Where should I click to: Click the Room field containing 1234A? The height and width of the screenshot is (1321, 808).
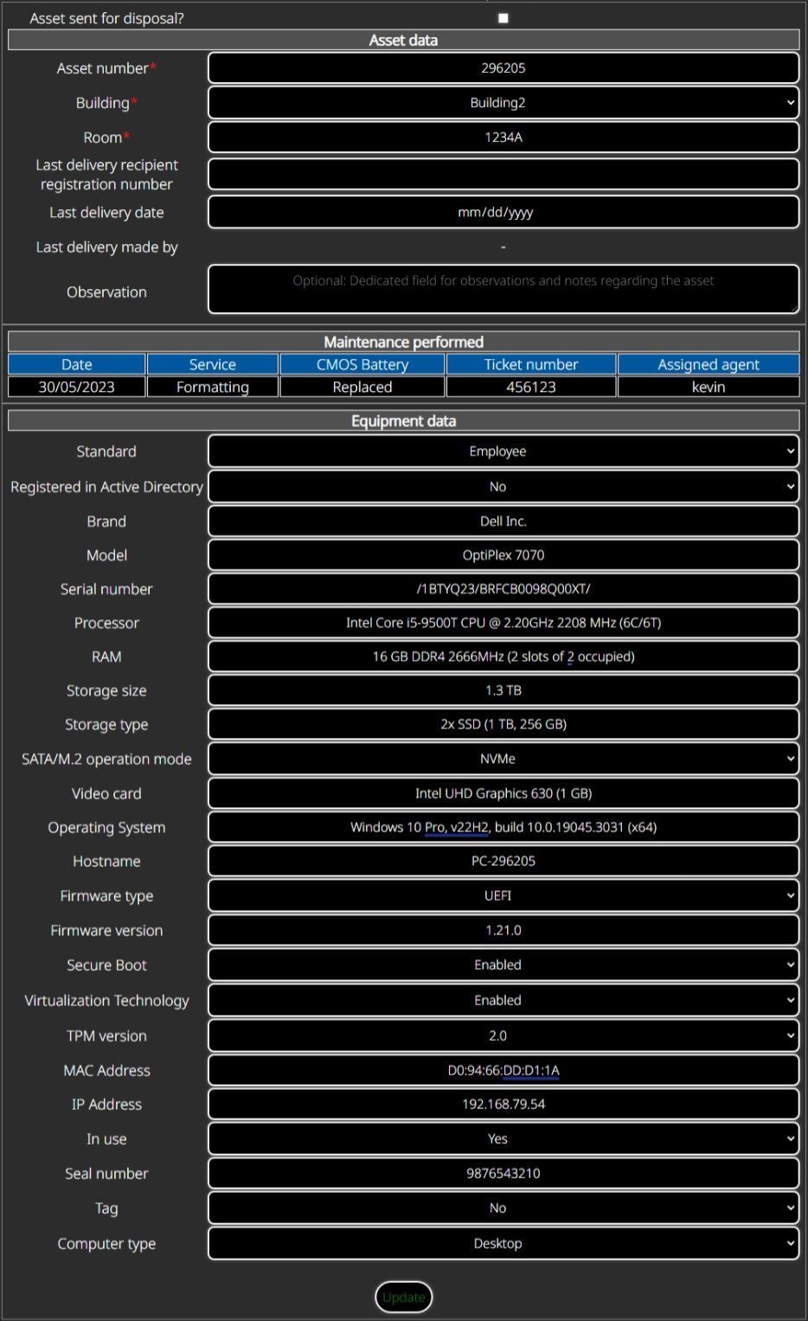503,137
